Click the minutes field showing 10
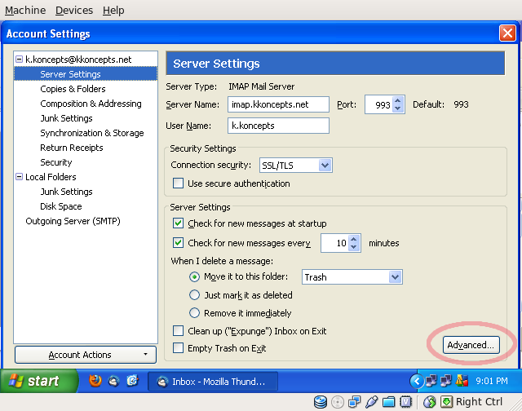Image resolution: width=522 pixels, height=411 pixels. pyautogui.click(x=335, y=243)
